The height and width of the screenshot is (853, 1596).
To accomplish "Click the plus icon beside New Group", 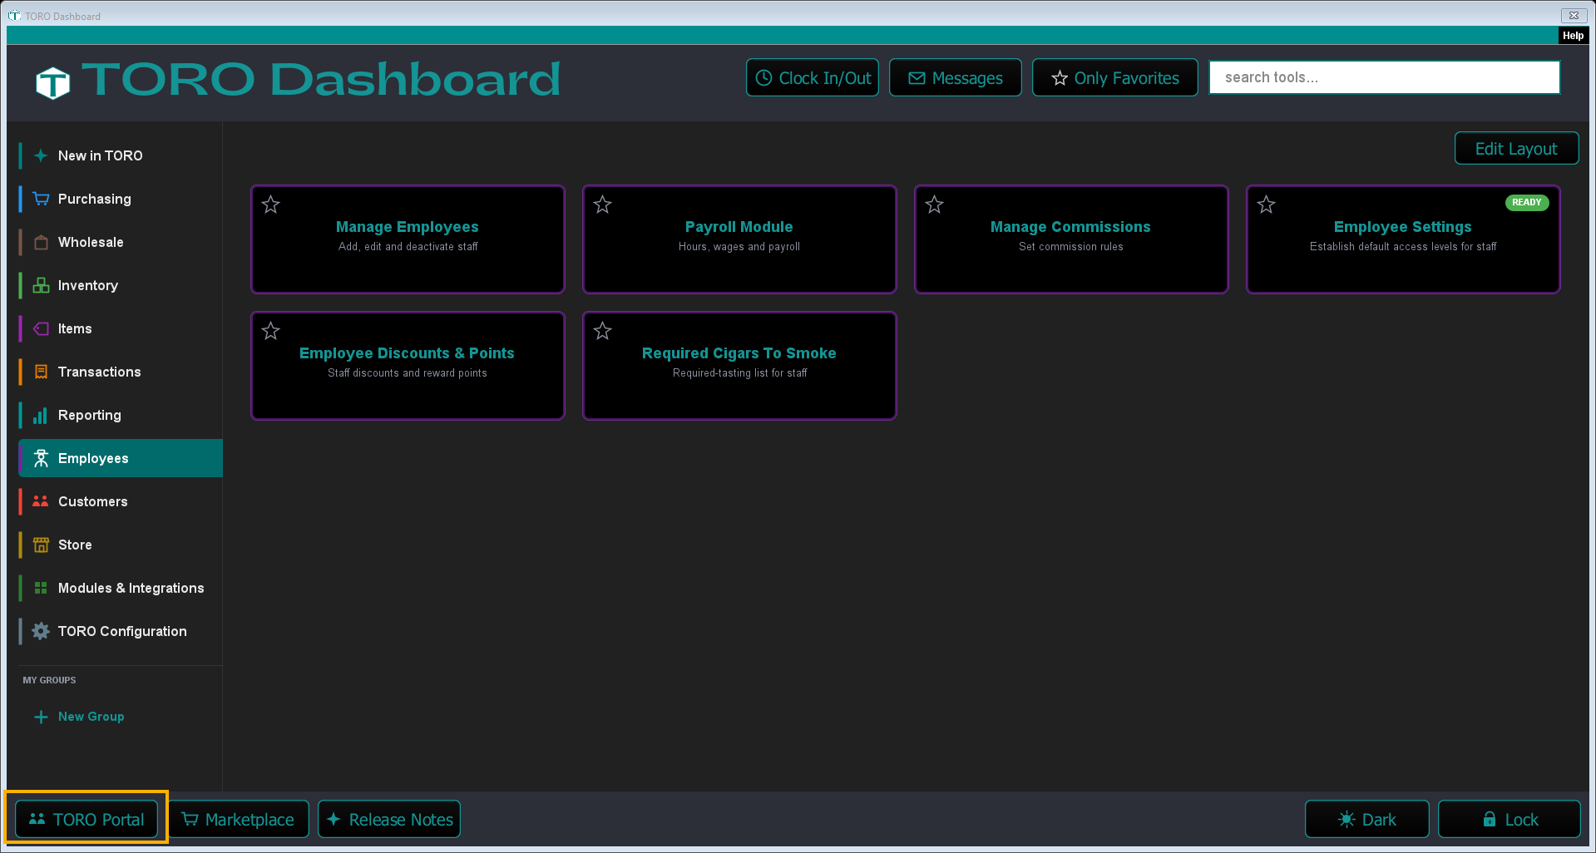I will coord(41,717).
